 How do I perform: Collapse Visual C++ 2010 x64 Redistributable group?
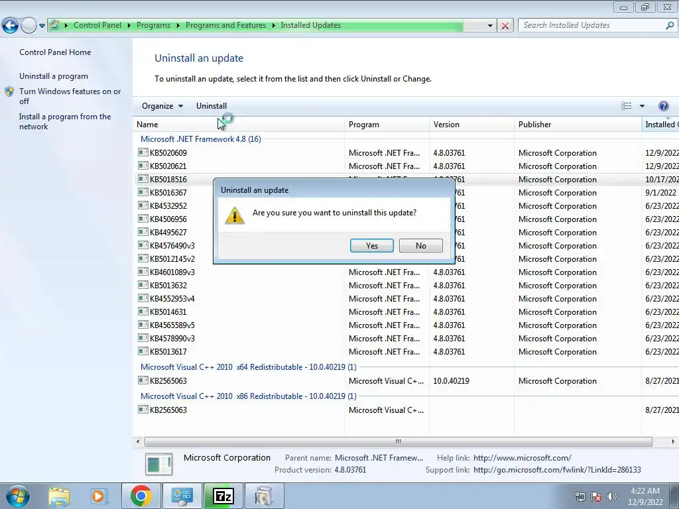tap(248, 367)
